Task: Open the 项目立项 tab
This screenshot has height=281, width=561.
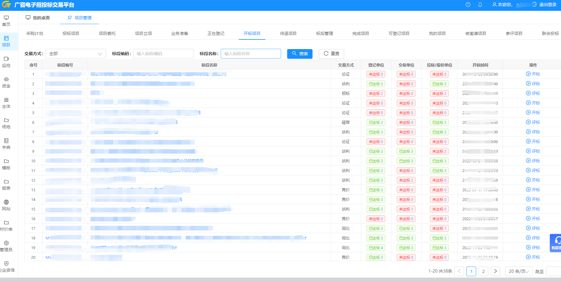Action: 143,33
